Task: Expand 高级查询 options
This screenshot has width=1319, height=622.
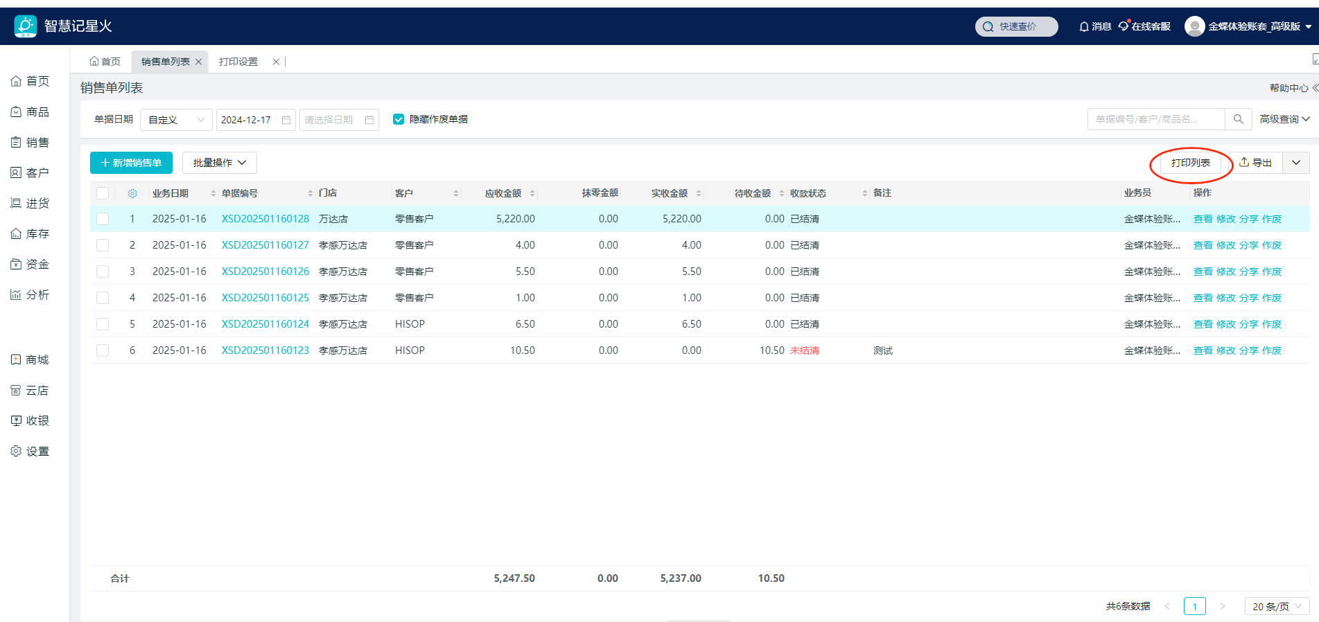Action: [1284, 119]
